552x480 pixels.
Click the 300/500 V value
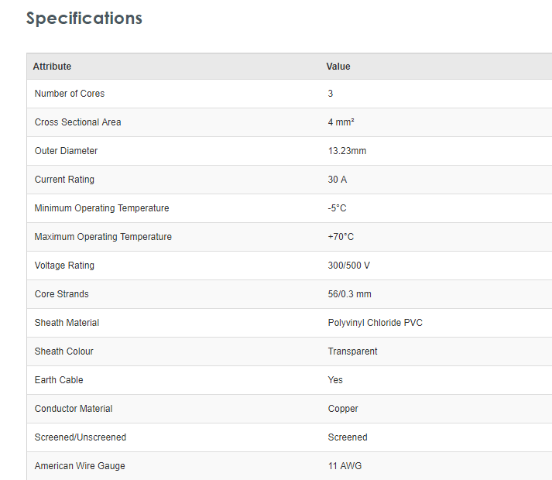tap(349, 266)
